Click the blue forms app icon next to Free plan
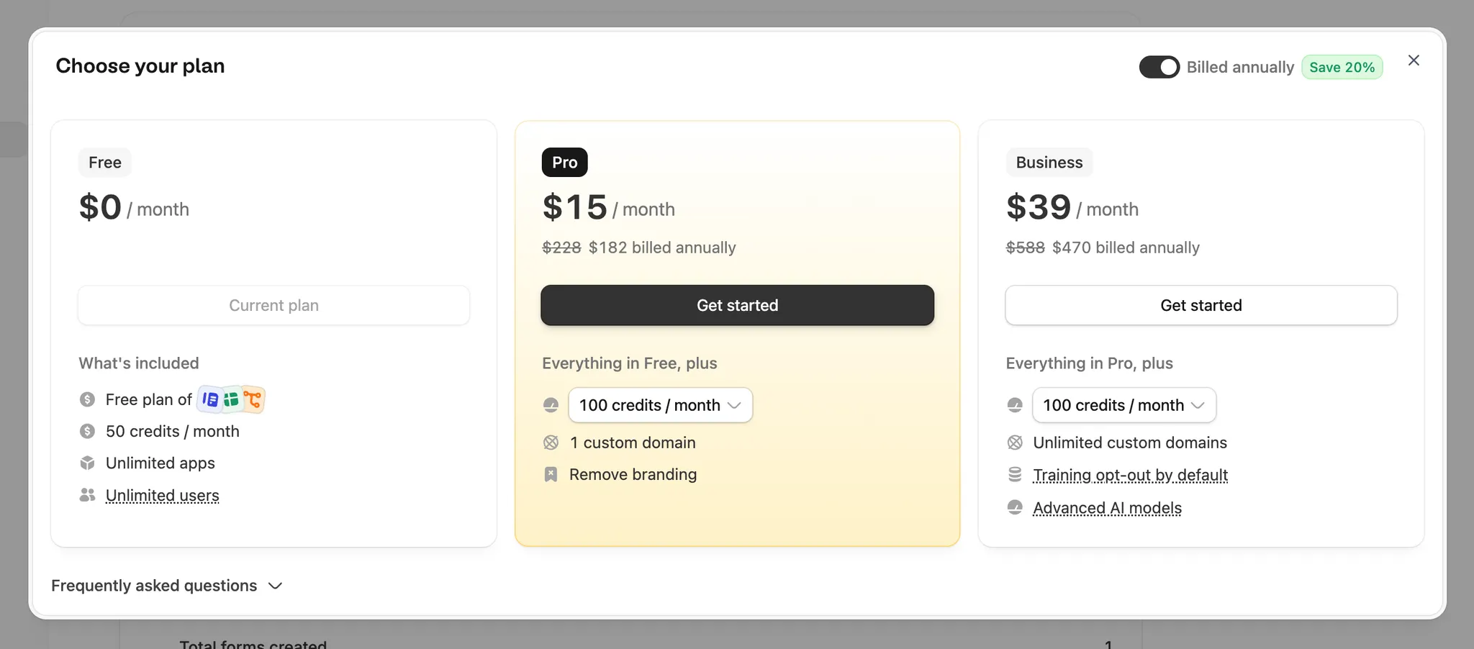The height and width of the screenshot is (649, 1474). pyautogui.click(x=209, y=399)
